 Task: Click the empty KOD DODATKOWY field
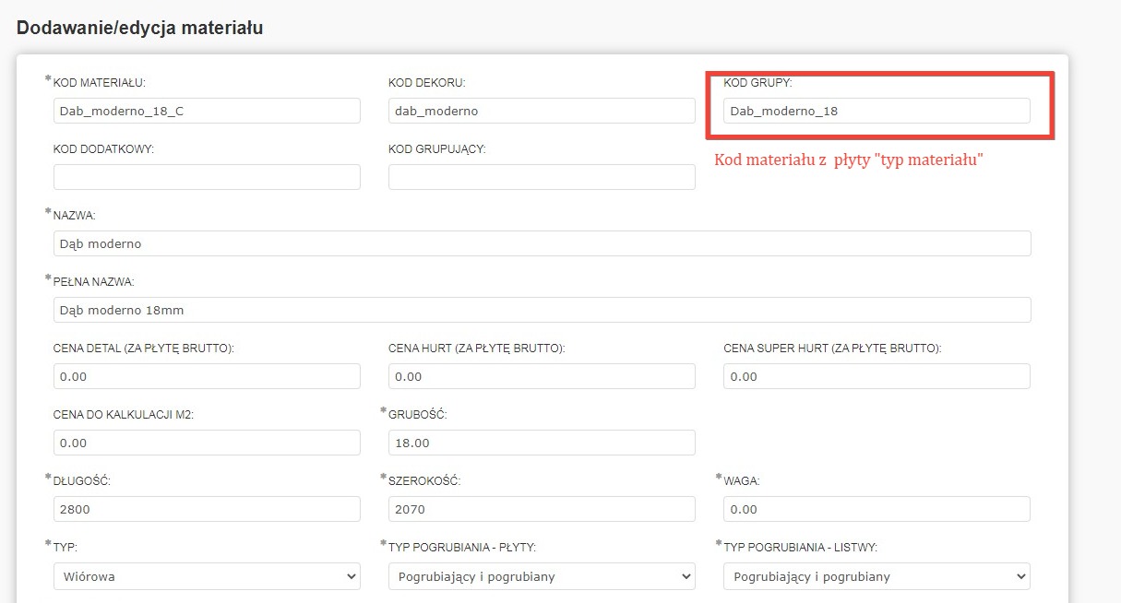[x=207, y=177]
